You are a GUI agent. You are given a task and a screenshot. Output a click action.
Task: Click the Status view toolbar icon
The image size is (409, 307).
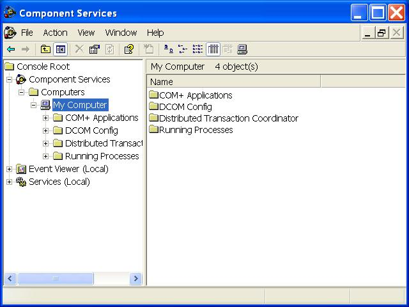[x=228, y=49]
